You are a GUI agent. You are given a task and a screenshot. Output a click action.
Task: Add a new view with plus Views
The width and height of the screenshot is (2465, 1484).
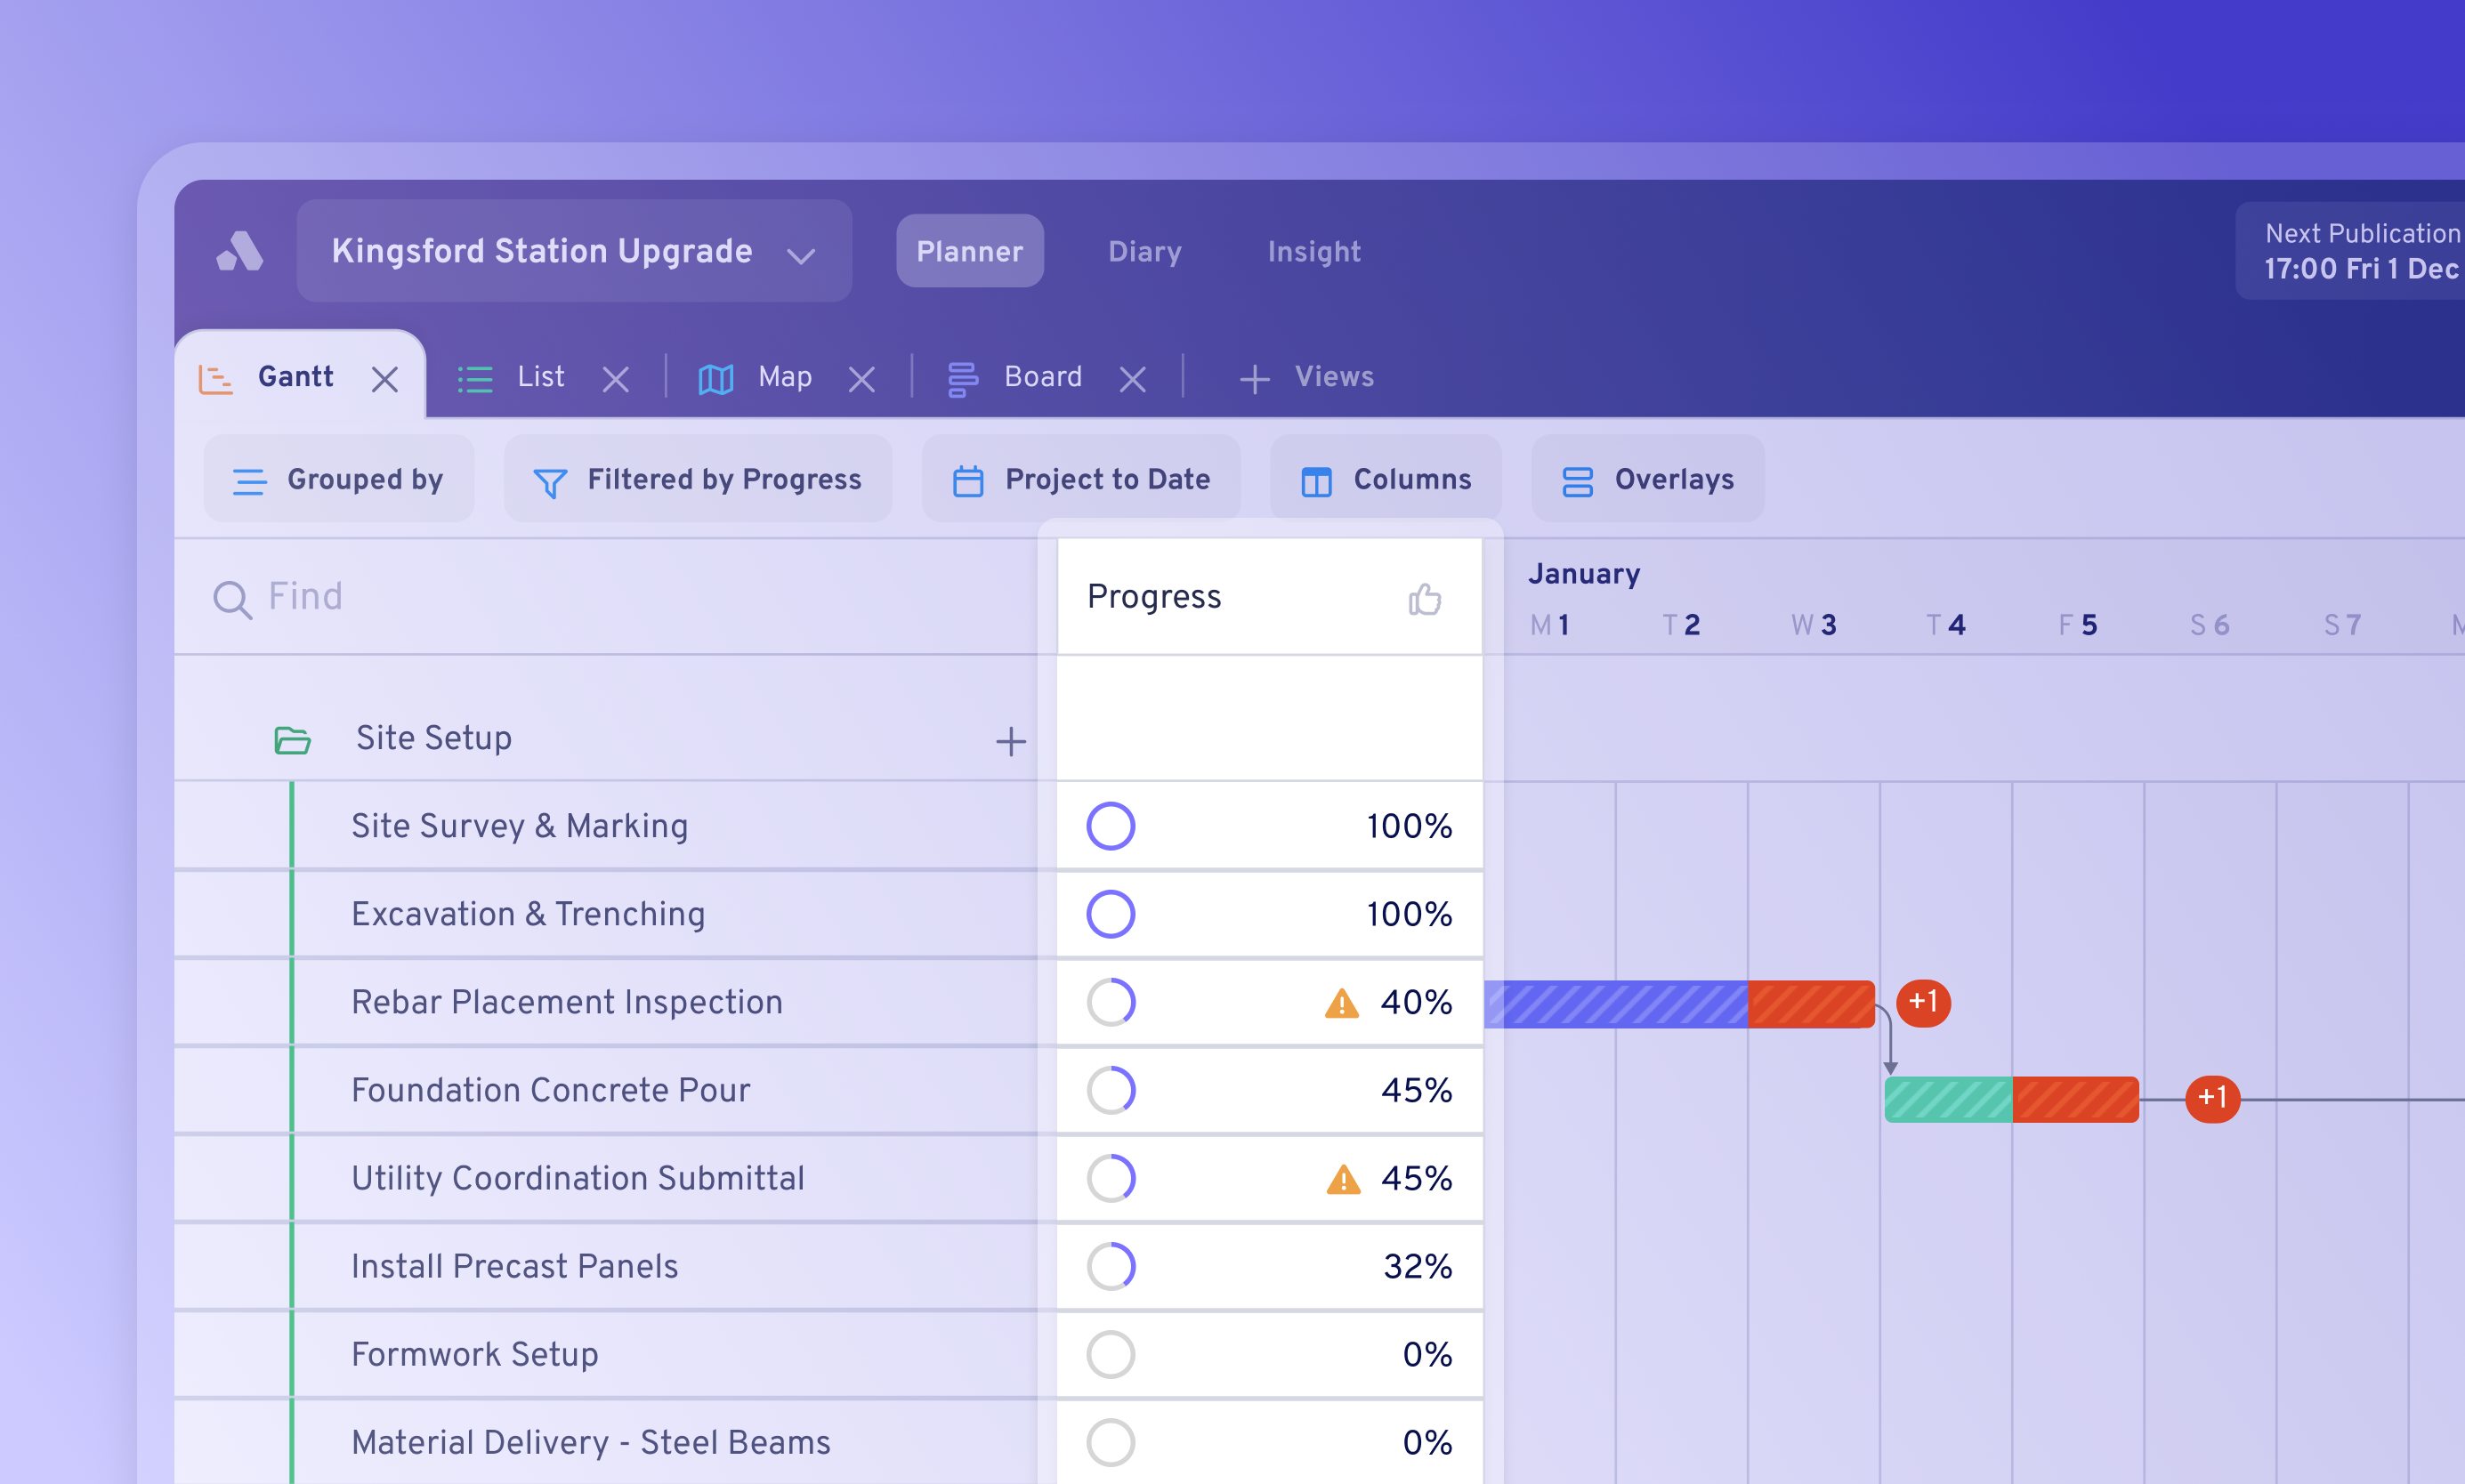[x=1306, y=377]
